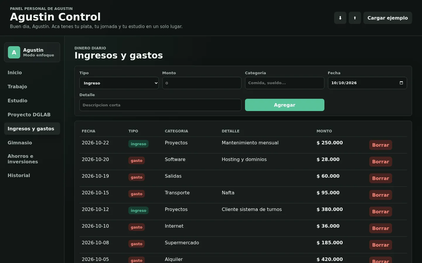The image size is (422, 263).
Task: Click the download arrow icon button
Action: [340, 18]
